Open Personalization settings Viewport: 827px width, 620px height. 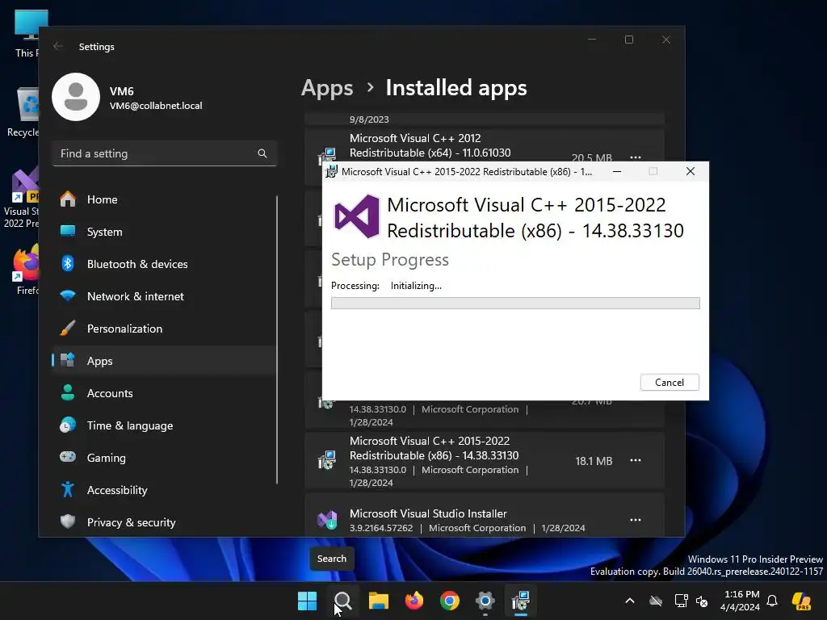point(163,329)
